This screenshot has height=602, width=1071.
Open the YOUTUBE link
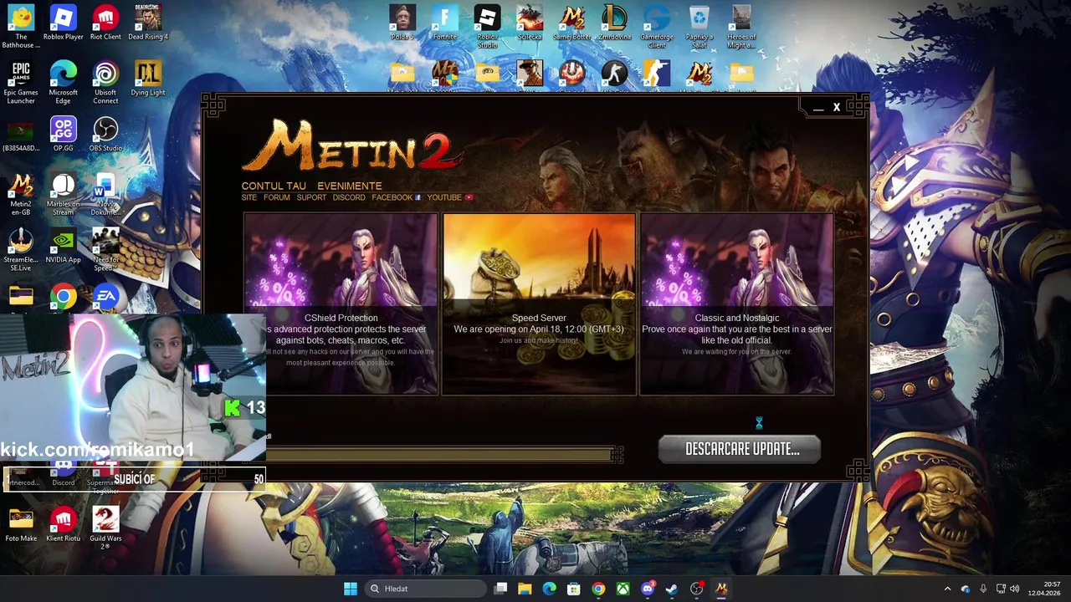pyautogui.click(x=449, y=197)
